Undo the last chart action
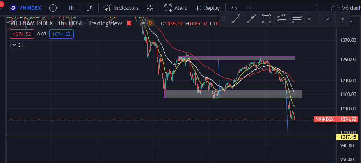Image resolution: width=361 pixels, height=163 pixels. click(x=235, y=8)
